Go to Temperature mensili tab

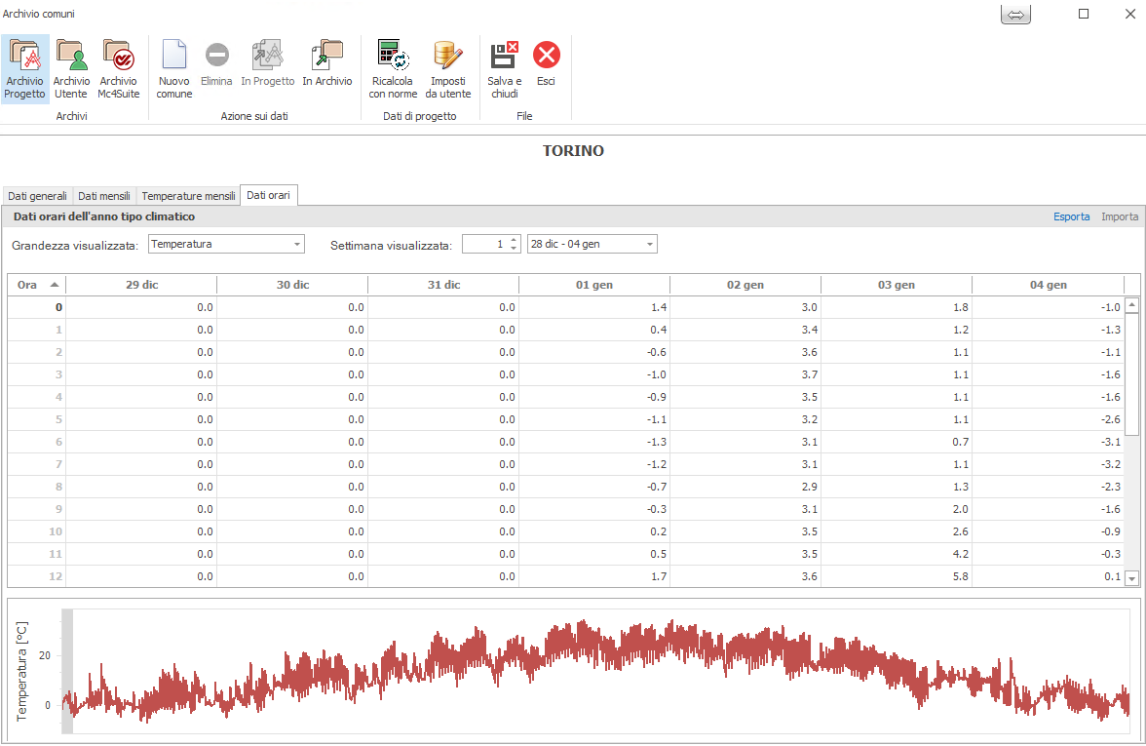coord(189,196)
